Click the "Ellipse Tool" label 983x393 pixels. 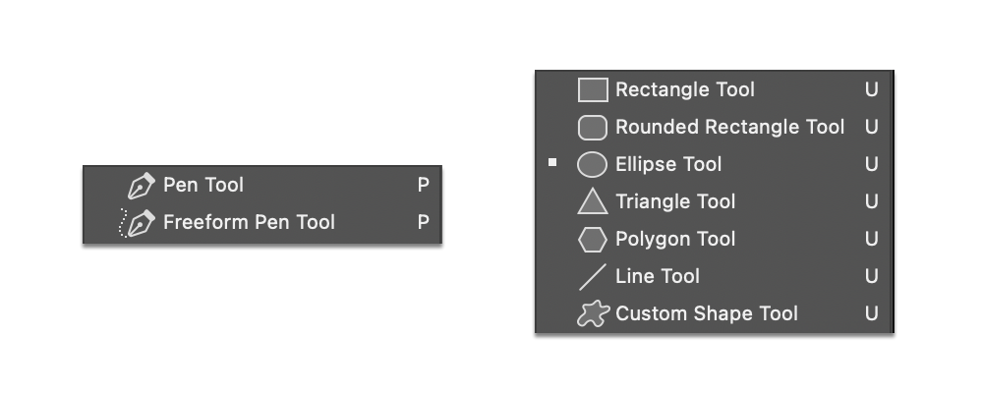pyautogui.click(x=668, y=164)
